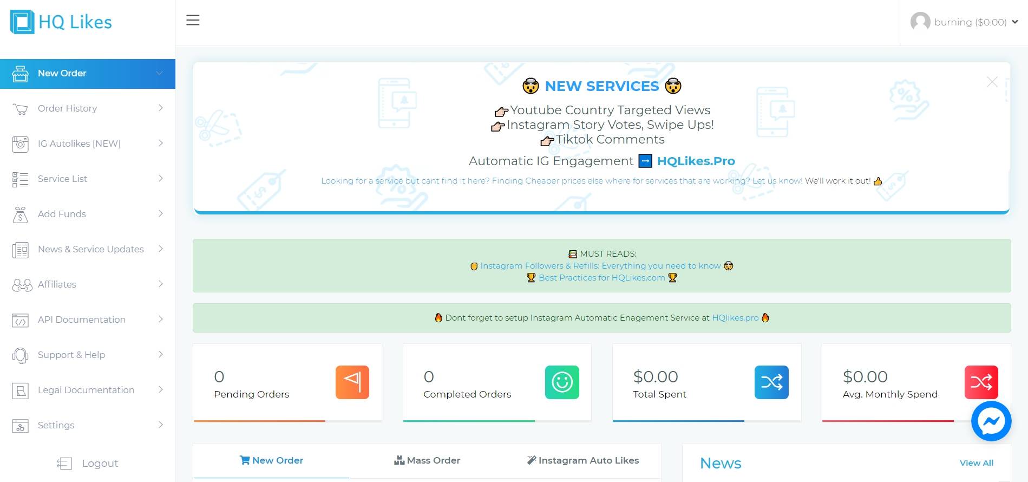Viewport: 1028px width, 482px height.
Task: Click the Support & Help headset icon
Action: pyautogui.click(x=20, y=355)
